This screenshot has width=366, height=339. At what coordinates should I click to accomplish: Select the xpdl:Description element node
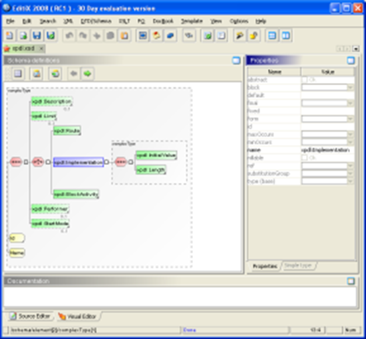[52, 102]
